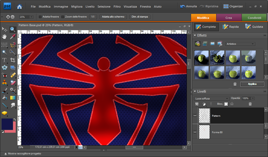The width and height of the screenshot is (268, 157).
Task: Delete the layer with Livelli trash icon
Action: click(250, 104)
